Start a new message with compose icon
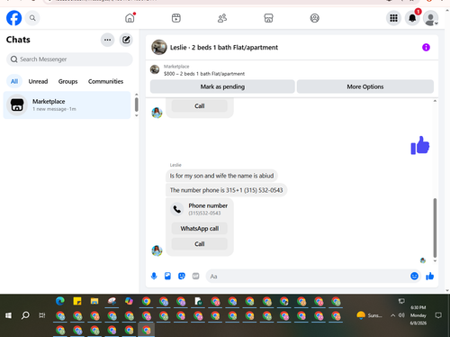This screenshot has height=337, width=450. 126,40
